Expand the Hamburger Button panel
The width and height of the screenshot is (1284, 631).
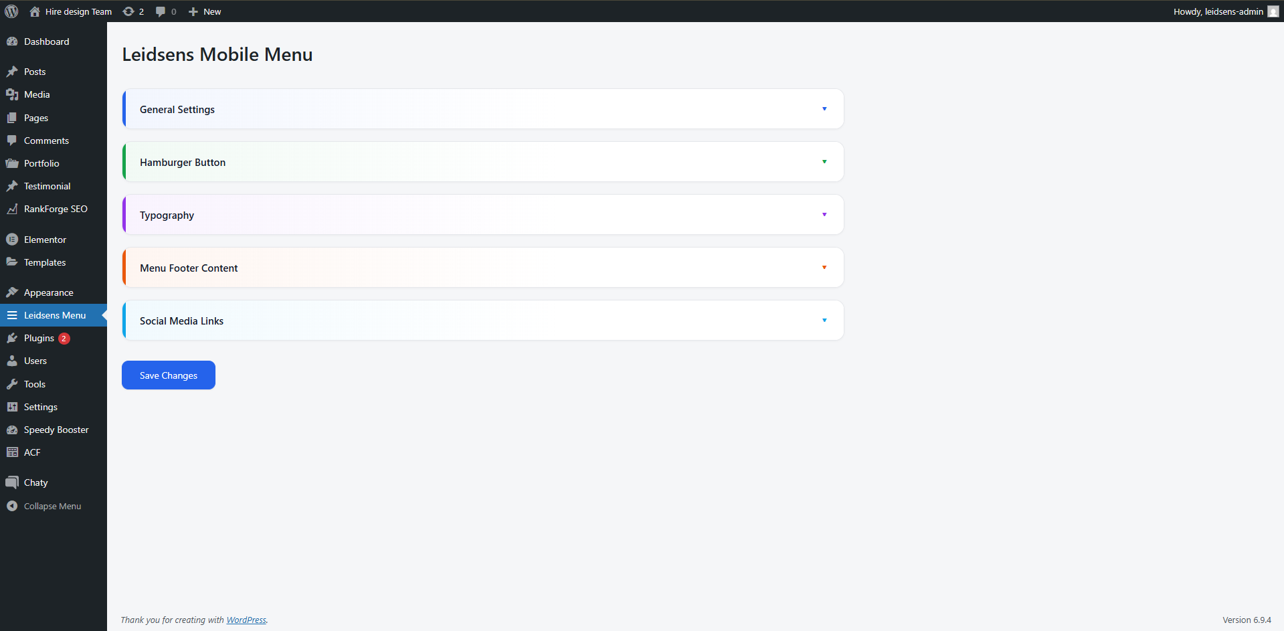[482, 161]
